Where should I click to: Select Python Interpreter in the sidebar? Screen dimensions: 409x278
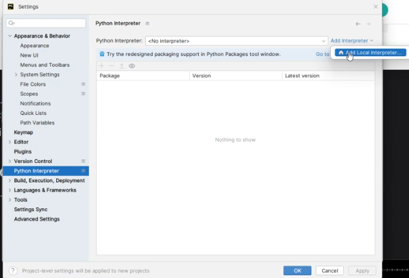46,170
